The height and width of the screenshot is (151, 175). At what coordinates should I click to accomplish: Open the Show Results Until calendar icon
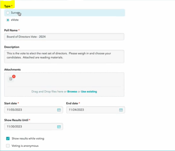(59, 127)
